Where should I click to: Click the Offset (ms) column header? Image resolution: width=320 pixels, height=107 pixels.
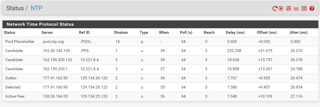click(x=266, y=32)
